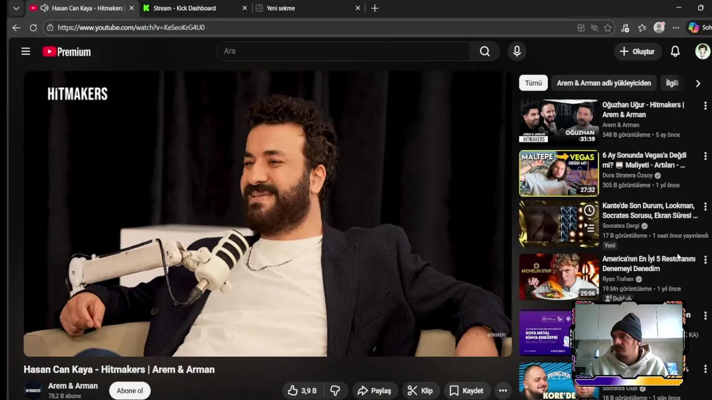View site information icon in address bar
Viewport: 712px width, 400px height.
50,27
